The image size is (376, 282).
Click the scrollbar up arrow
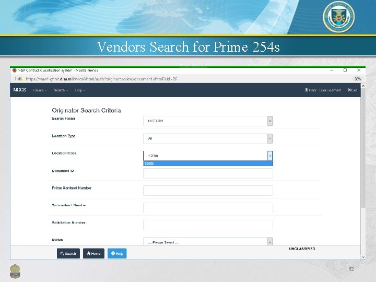click(x=363, y=86)
